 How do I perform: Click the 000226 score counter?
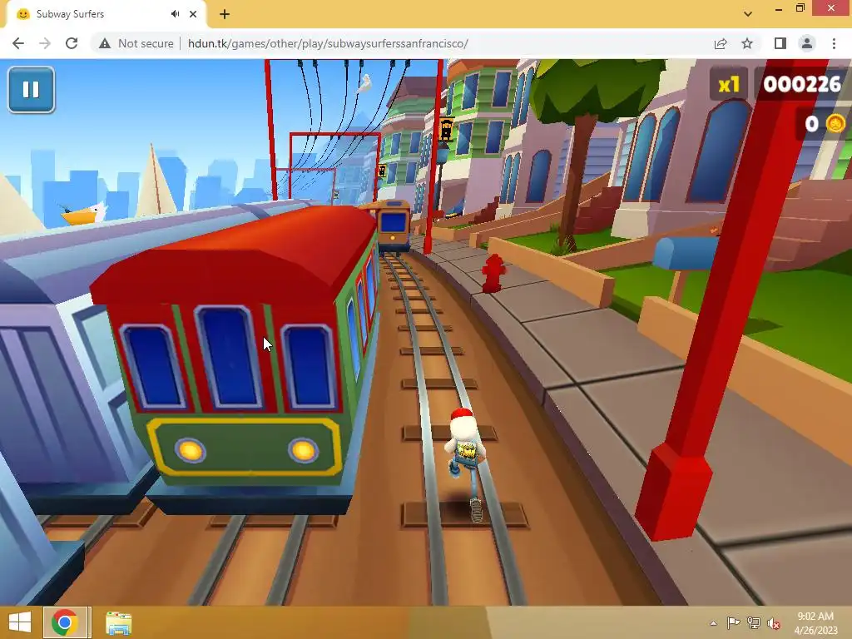pyautogui.click(x=802, y=84)
